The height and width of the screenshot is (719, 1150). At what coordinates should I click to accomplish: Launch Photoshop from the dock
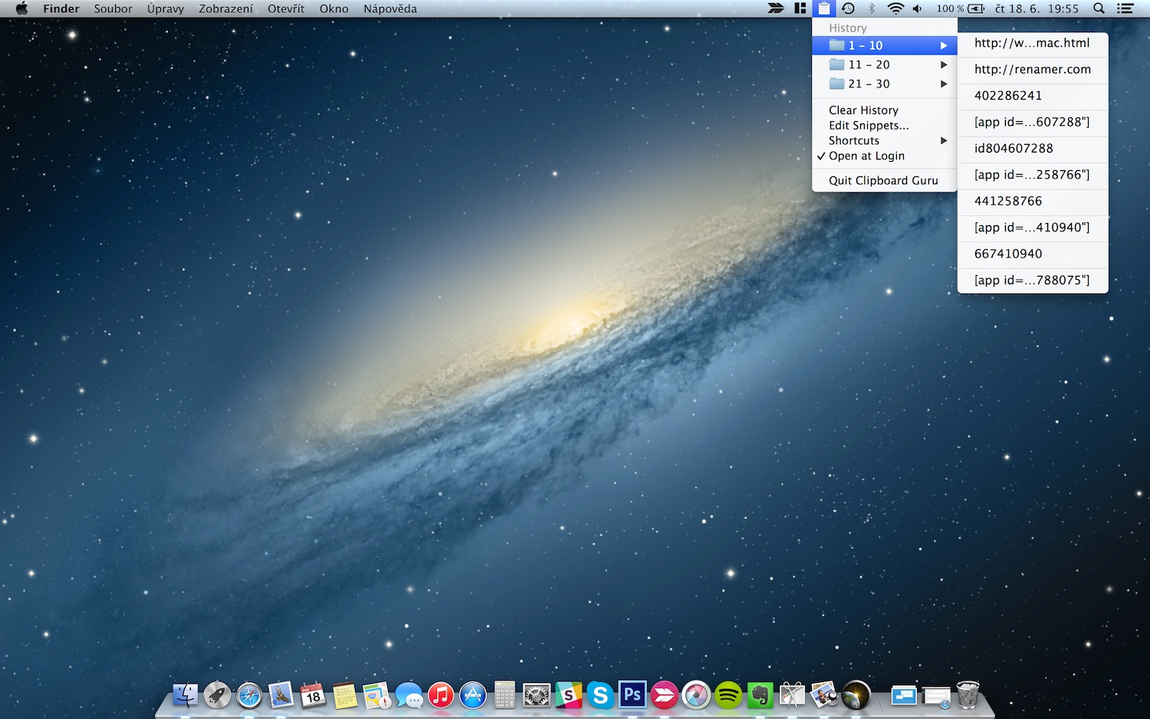click(632, 694)
